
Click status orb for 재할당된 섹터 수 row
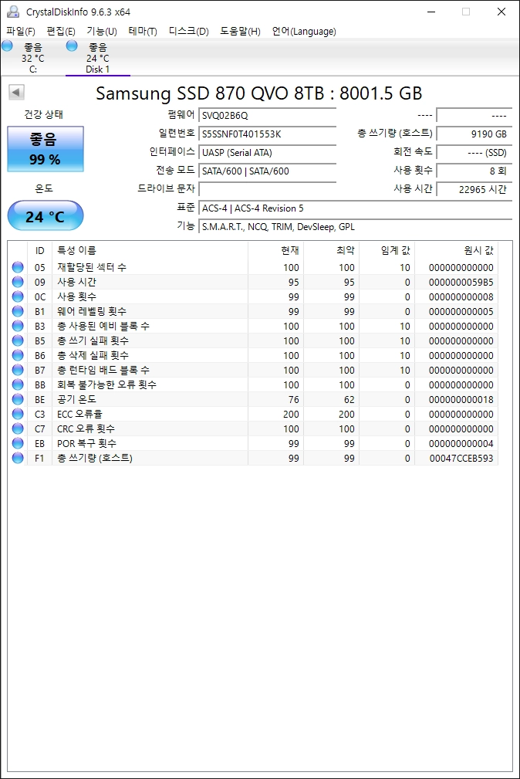click(x=18, y=267)
